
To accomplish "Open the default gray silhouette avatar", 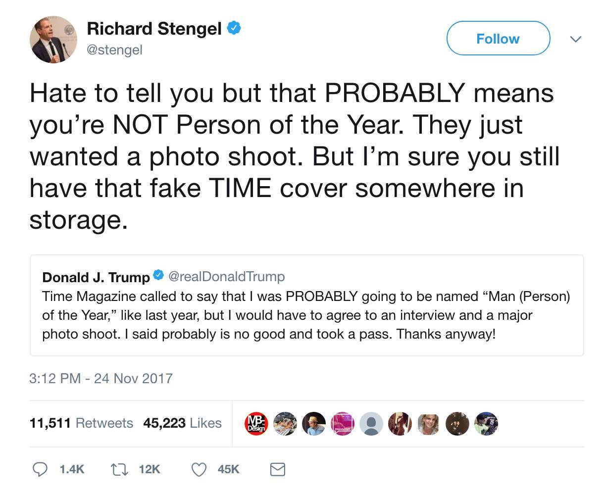I will coord(371,423).
